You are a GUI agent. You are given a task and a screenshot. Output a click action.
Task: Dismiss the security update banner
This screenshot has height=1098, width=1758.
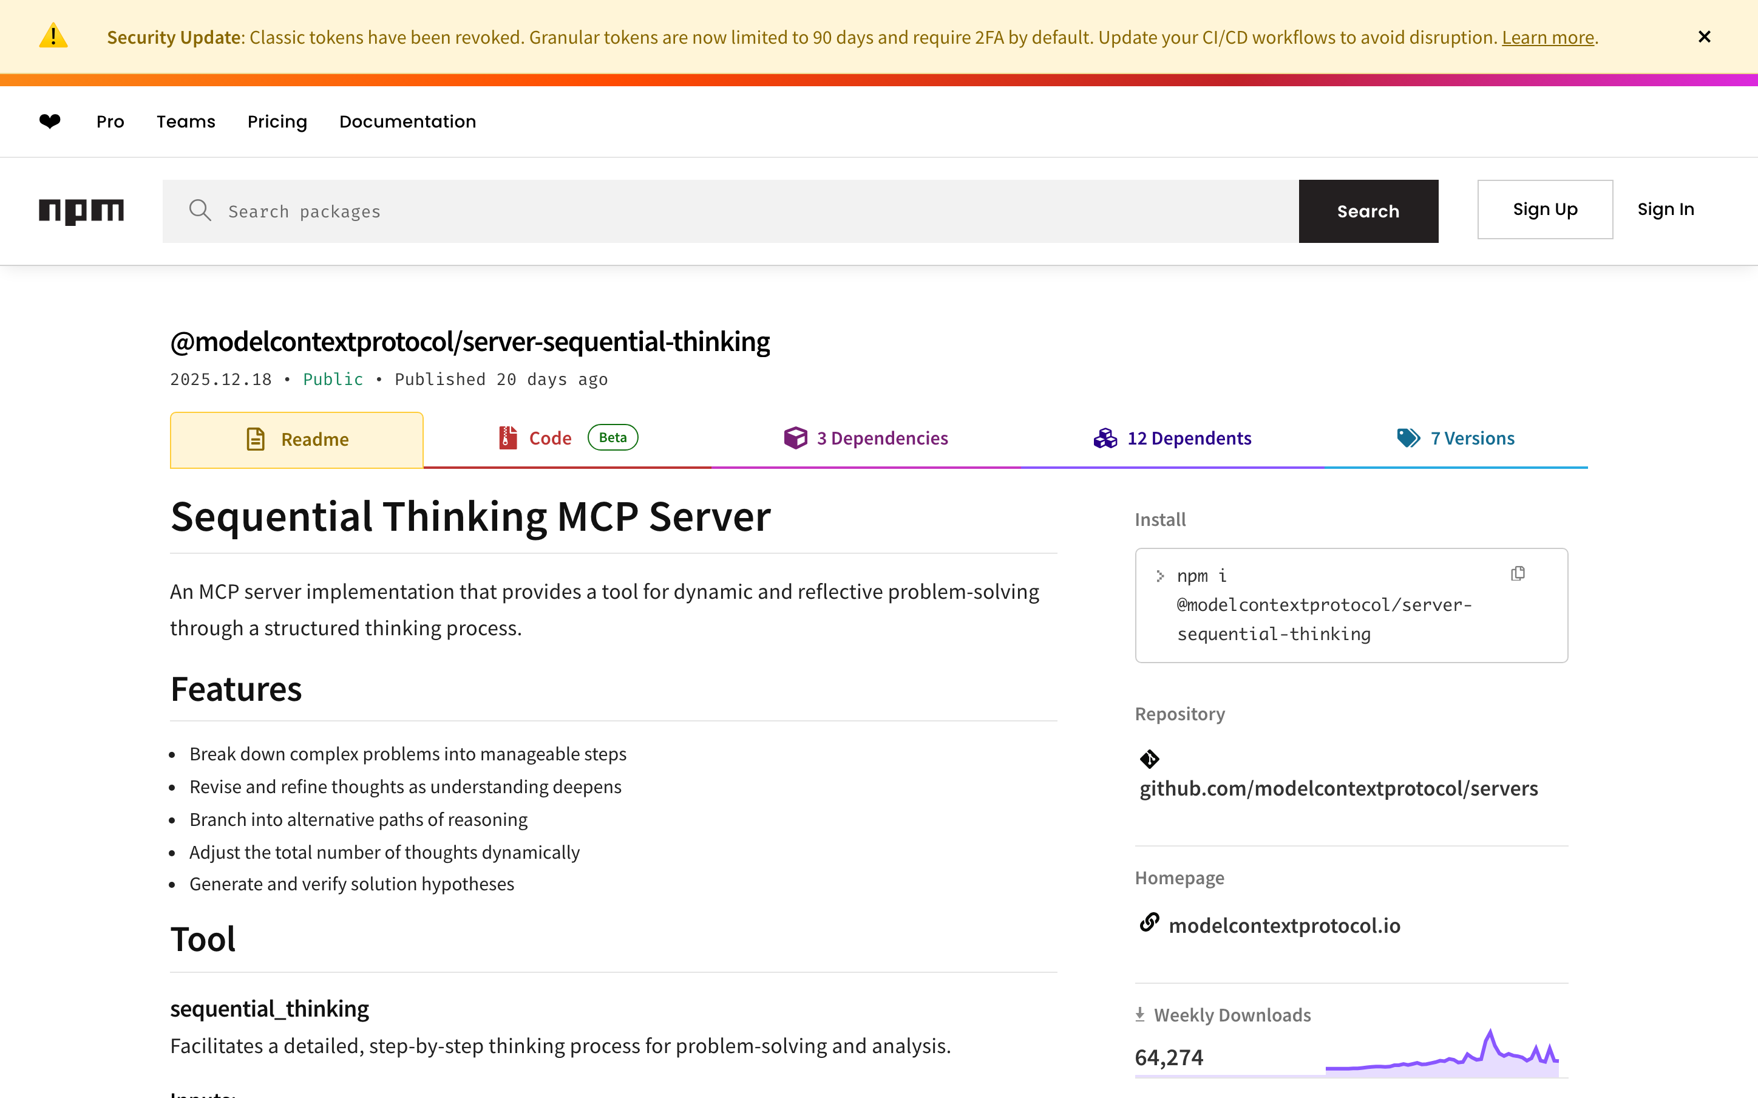1705,36
